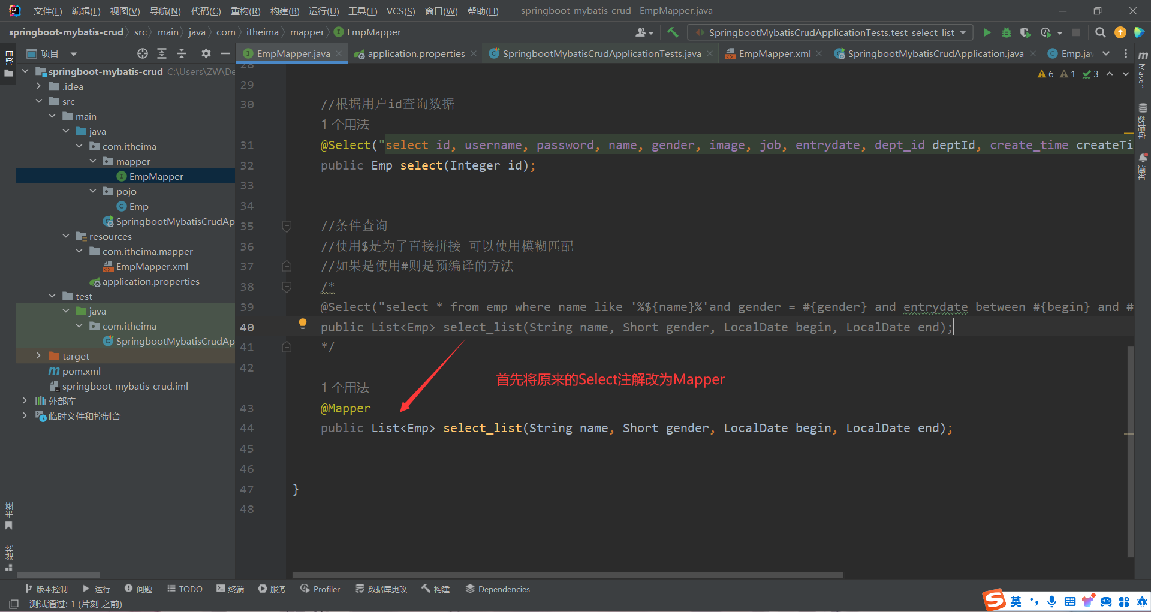Toggle fold marker at line 38
This screenshot has width=1151, height=612.
[x=287, y=287]
